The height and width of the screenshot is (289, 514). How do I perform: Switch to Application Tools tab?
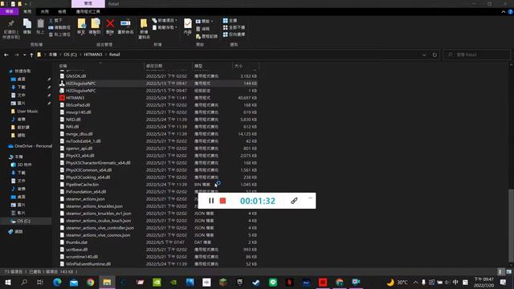(x=88, y=11)
